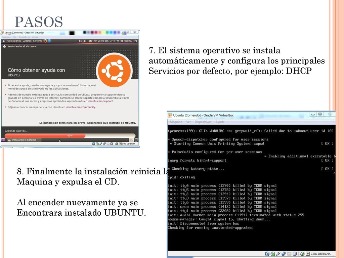Click the show-desktop icon in installer bottom-left corner
This screenshot has height=258, width=344.
tap(3, 140)
